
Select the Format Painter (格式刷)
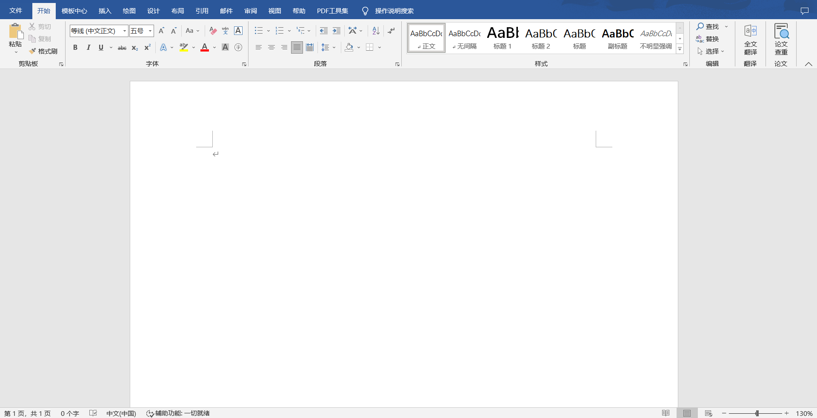click(x=43, y=51)
